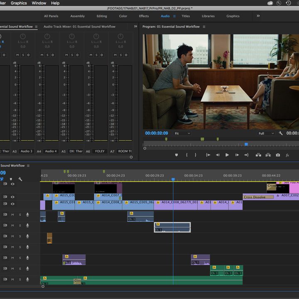
Task: Expand mixer panel group overflow chevrons
Action: click(135, 26)
